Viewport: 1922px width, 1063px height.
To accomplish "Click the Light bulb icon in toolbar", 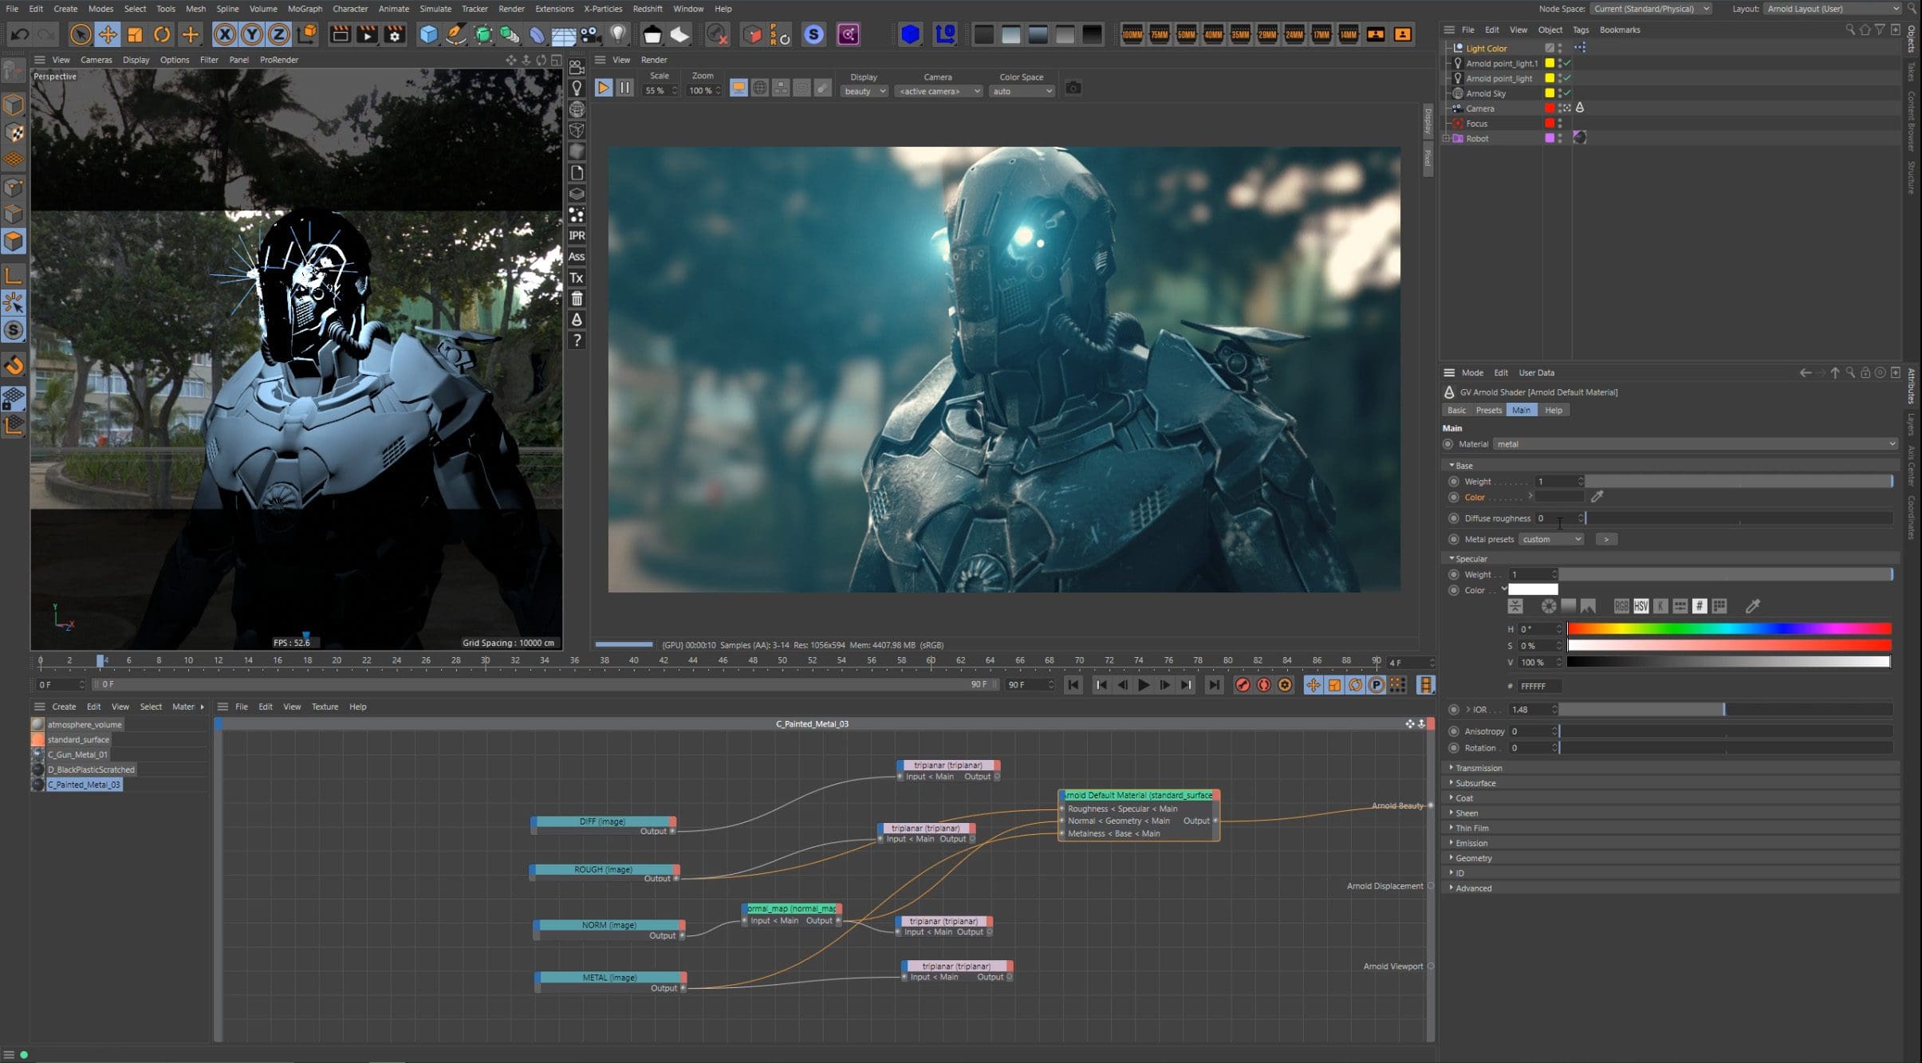I will pos(618,34).
